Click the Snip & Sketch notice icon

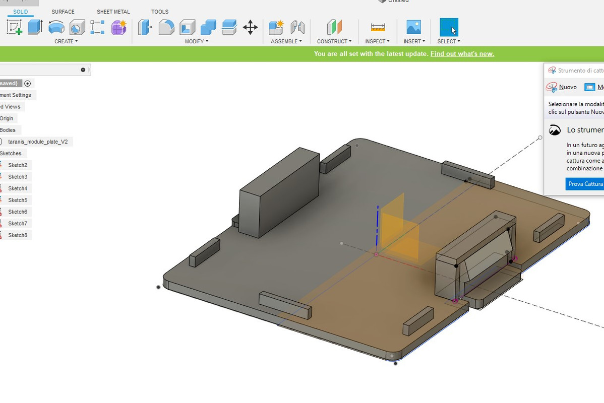pyautogui.click(x=555, y=130)
